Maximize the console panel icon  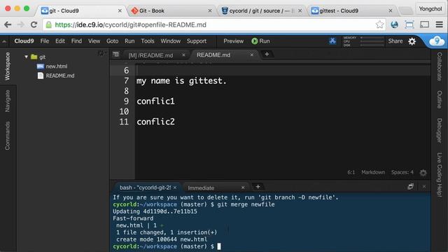pyautogui.click(x=411, y=187)
